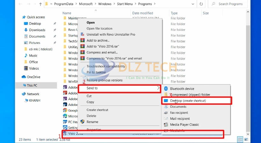261x143 pixels.
Task: Select Desktop (create shortcut) option
Action: coord(188,101)
